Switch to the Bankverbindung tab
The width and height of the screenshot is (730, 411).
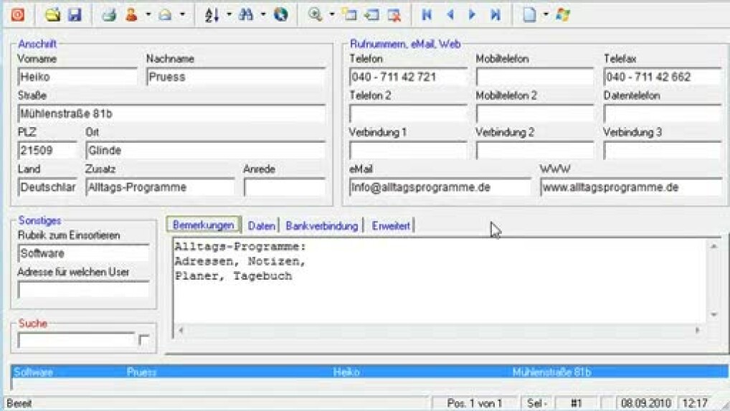tap(321, 226)
